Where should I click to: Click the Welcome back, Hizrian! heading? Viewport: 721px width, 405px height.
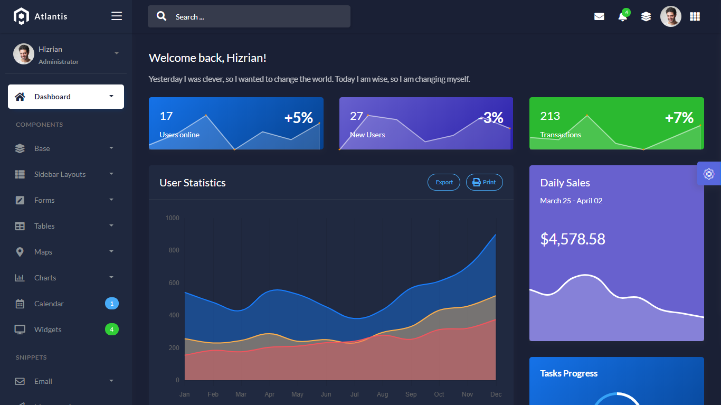pos(207,58)
